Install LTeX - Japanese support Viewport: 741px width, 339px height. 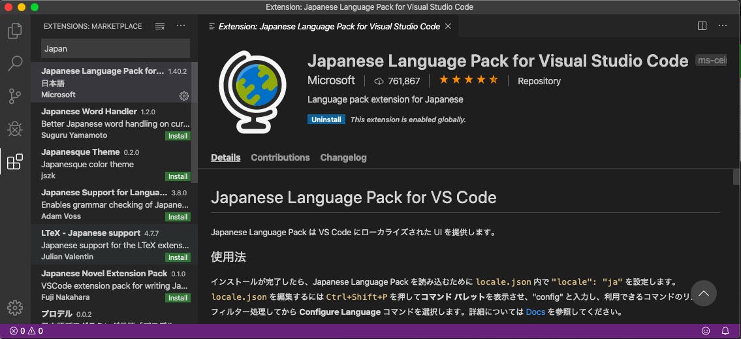[178, 257]
